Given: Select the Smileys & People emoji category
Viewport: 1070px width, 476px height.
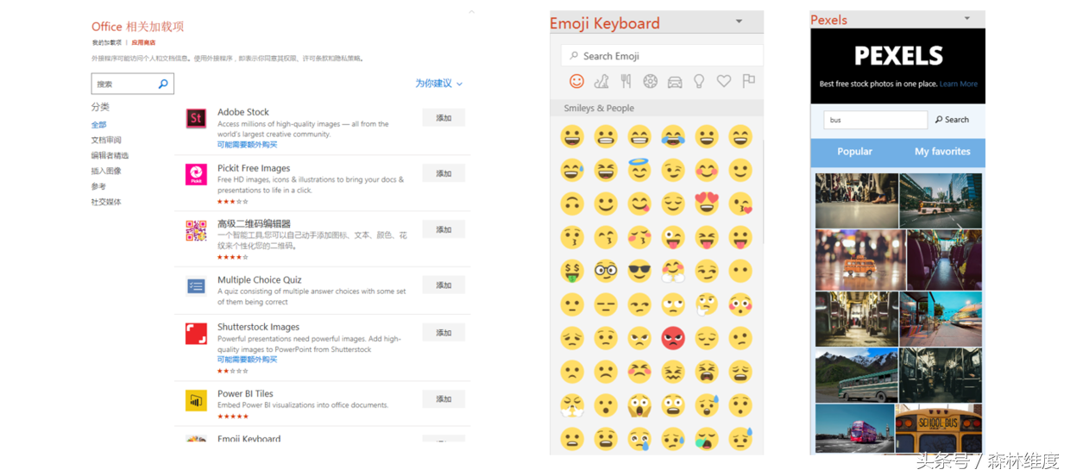Looking at the screenshot, I should (576, 81).
